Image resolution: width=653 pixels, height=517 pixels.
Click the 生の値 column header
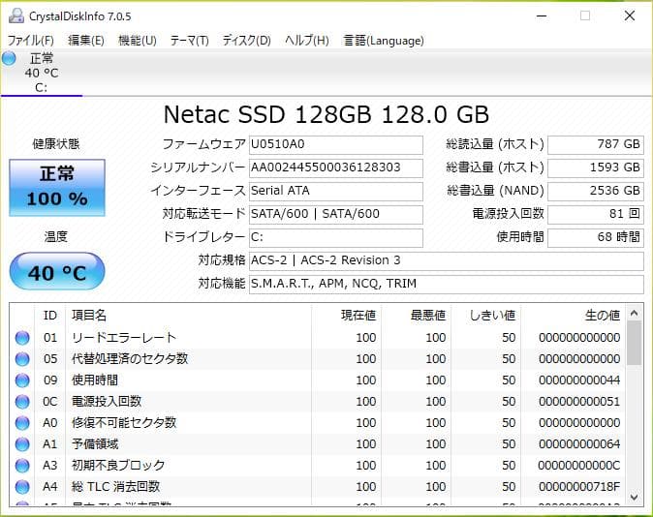573,316
